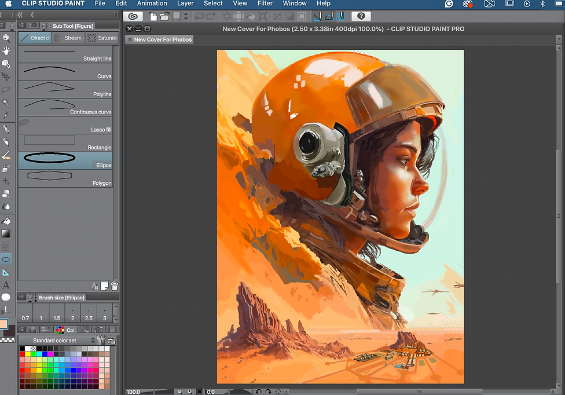Viewport: 565px width, 395px height.
Task: Create a new canvas from toolbar
Action: 153,17
